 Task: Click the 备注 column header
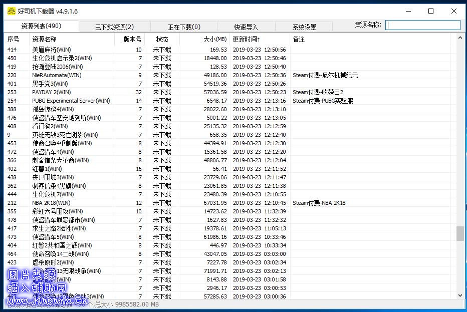point(370,39)
